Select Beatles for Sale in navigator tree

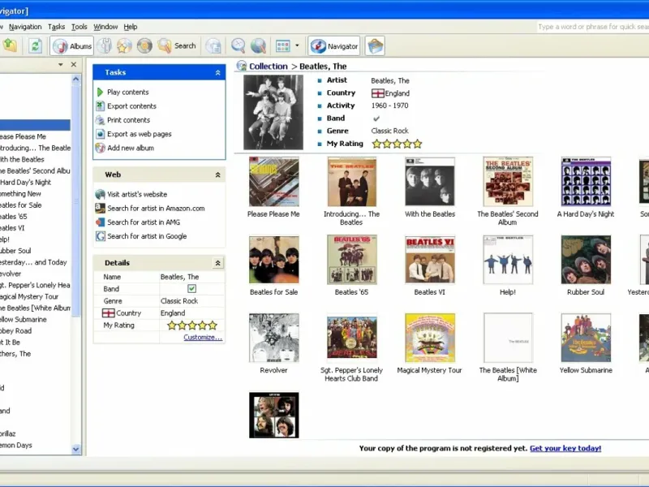pos(21,205)
